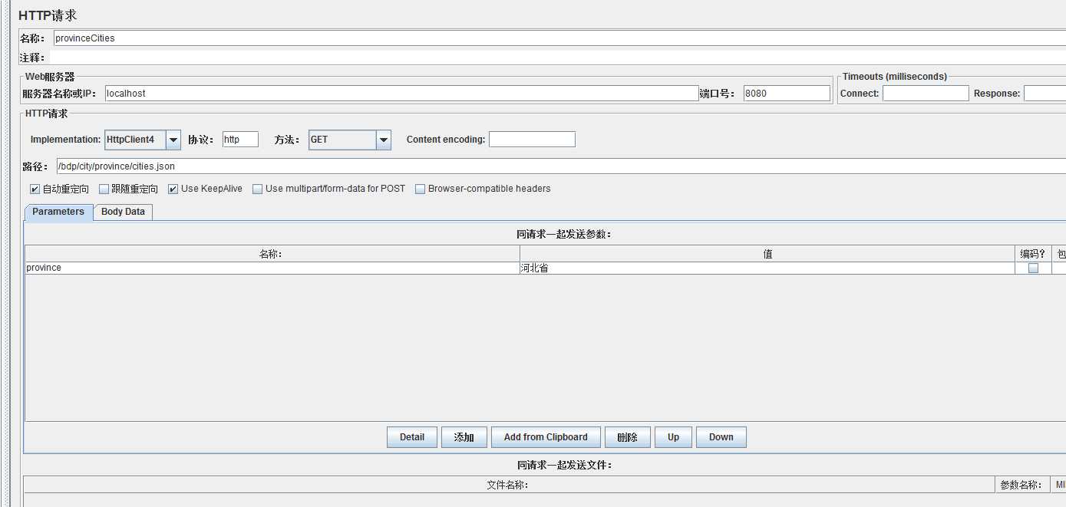Click the 名称 column header in parameters table
The image size is (1066, 507).
click(272, 254)
